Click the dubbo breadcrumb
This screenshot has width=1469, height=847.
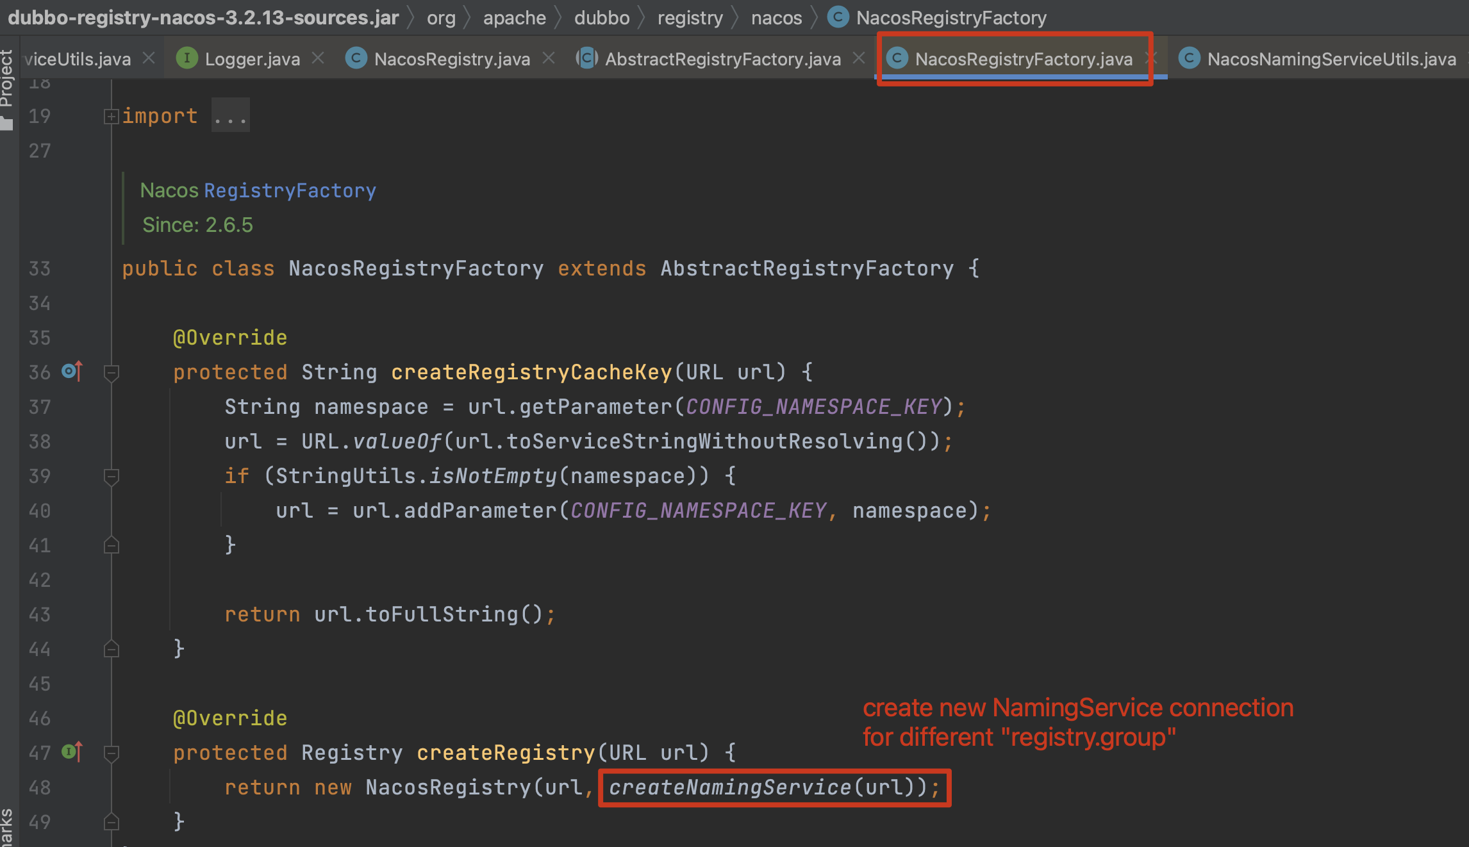point(602,17)
